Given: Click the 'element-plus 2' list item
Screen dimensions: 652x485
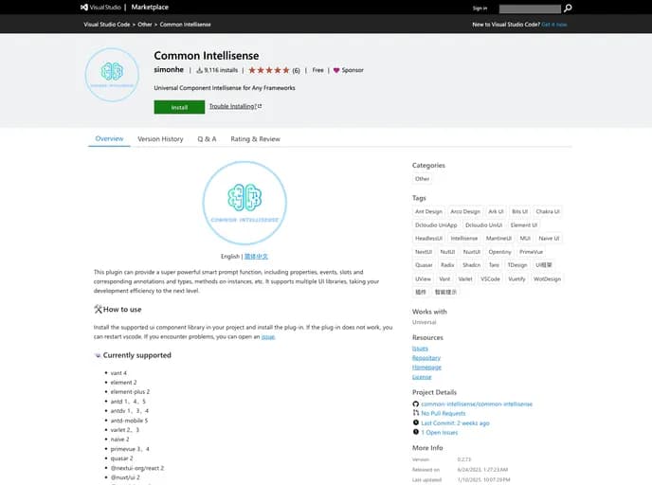Looking at the screenshot, I should (130, 392).
